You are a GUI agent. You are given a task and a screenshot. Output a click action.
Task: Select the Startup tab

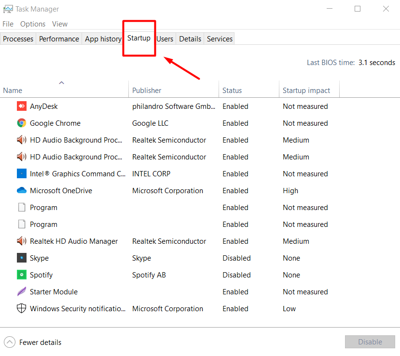[139, 38]
